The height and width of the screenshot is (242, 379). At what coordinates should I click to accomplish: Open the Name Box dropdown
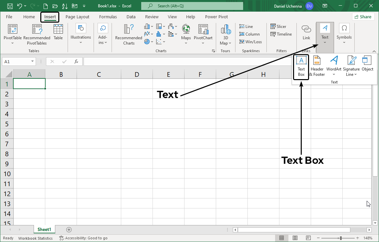point(32,61)
